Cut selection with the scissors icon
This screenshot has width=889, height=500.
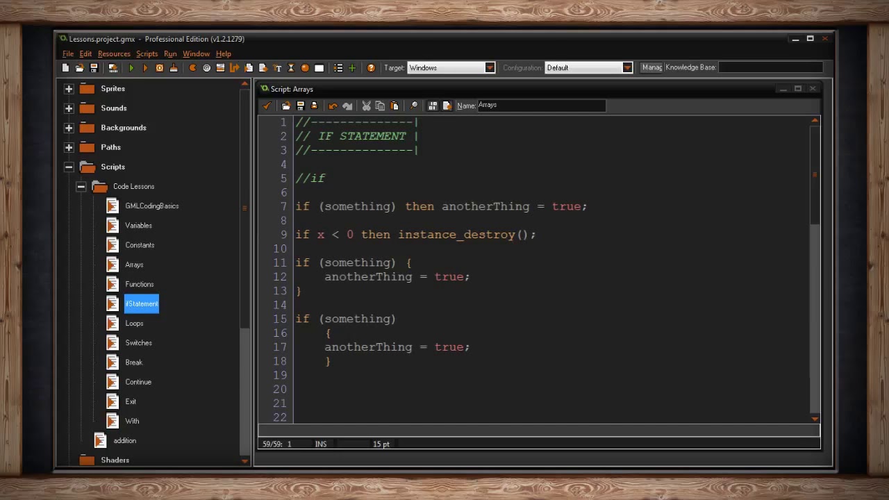366,106
